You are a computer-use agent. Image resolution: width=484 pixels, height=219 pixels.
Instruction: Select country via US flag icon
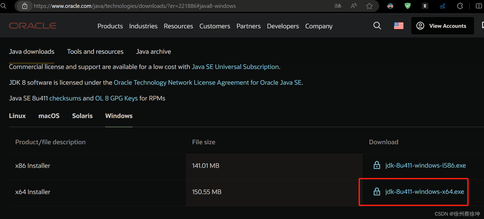[399, 26]
